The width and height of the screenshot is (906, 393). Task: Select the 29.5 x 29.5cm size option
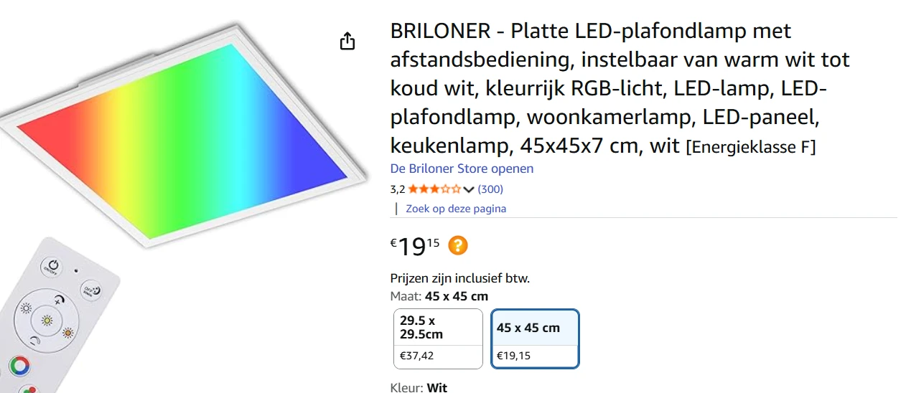pyautogui.click(x=438, y=338)
